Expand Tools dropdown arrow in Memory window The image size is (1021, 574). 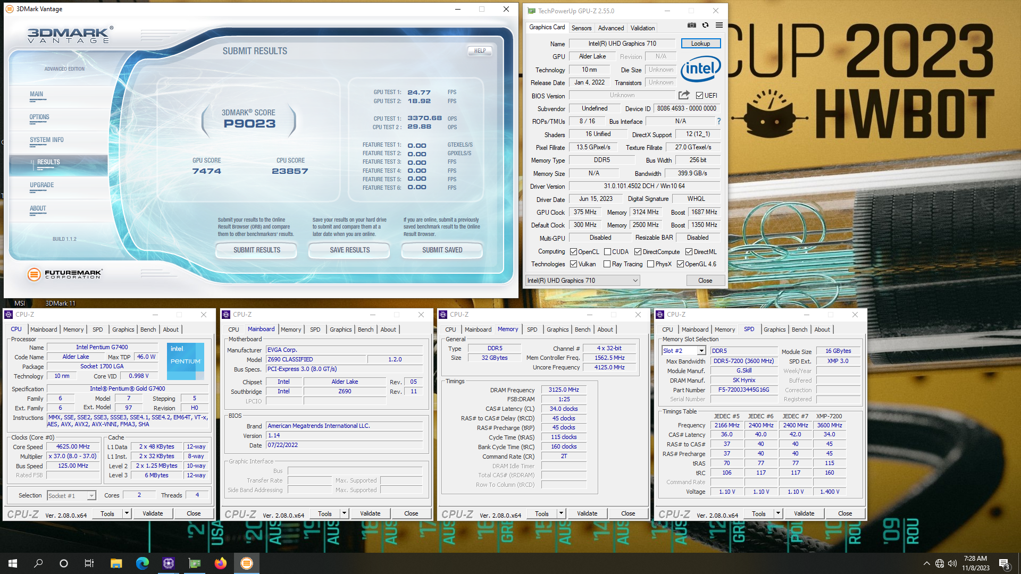click(x=561, y=513)
